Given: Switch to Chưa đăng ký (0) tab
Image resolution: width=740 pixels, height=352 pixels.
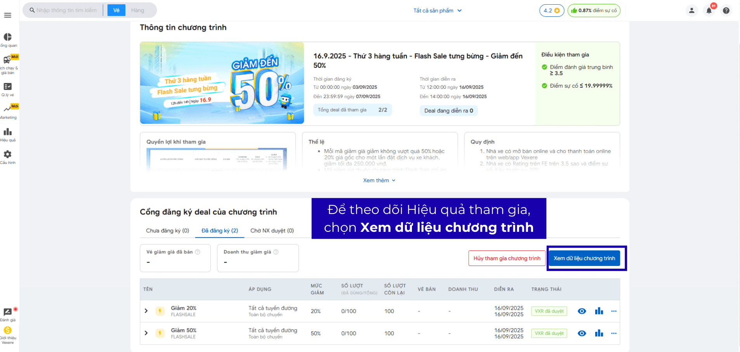Looking at the screenshot, I should click(x=167, y=231).
